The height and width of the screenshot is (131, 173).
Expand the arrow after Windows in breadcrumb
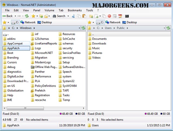[x=34, y=28]
